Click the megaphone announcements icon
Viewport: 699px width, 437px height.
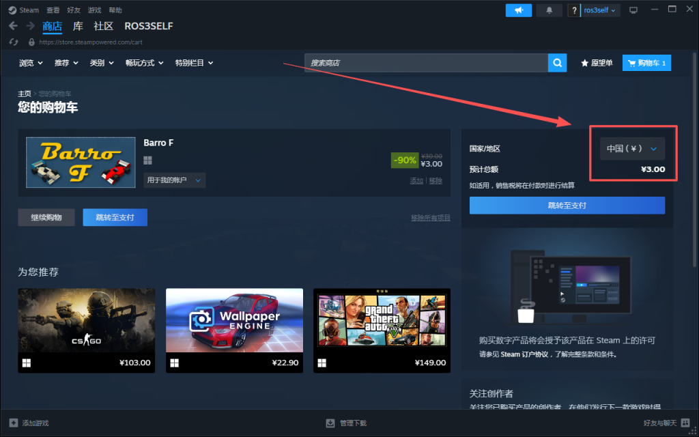click(x=518, y=10)
